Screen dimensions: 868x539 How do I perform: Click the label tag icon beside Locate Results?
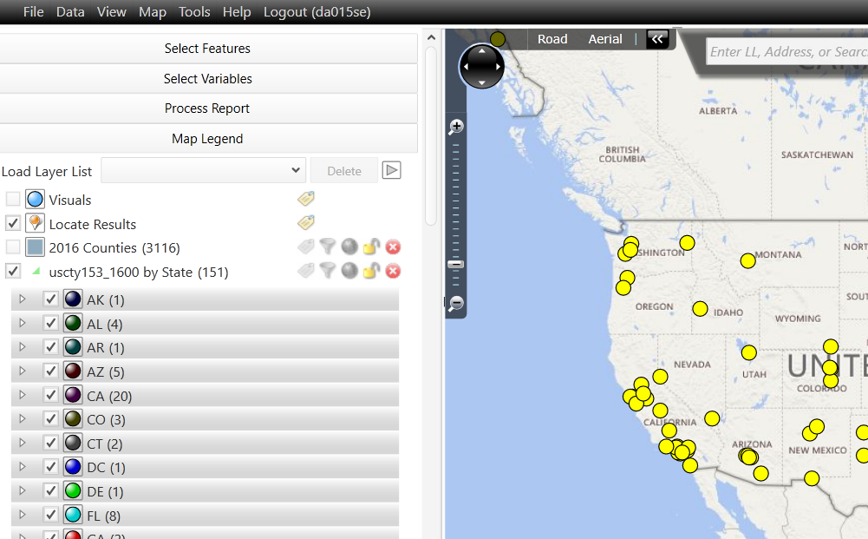pos(305,222)
